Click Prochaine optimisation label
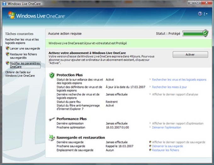This screenshot has width=214, height=165. 71,127
